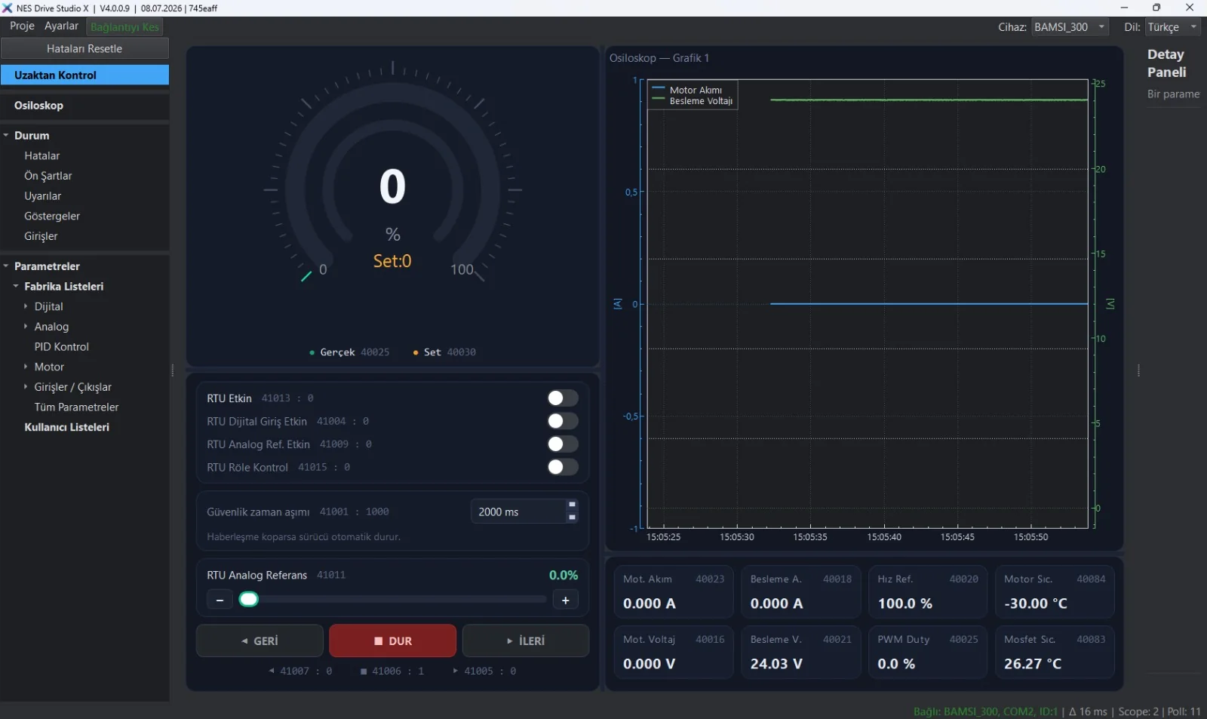The image size is (1207, 719).
Task: Click the red DUR stop button
Action: point(392,641)
